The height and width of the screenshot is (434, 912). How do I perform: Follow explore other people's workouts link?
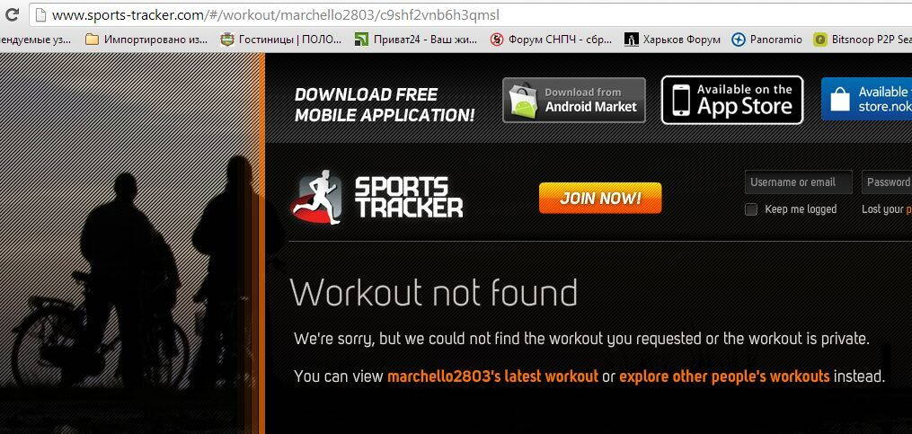(724, 376)
